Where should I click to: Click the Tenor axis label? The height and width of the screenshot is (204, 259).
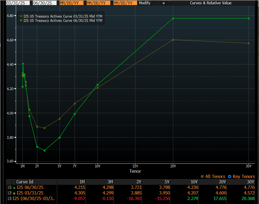135,171
